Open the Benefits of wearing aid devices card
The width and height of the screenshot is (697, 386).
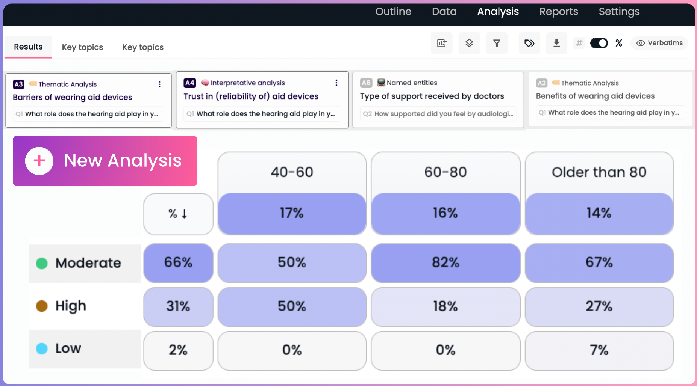[x=611, y=99]
